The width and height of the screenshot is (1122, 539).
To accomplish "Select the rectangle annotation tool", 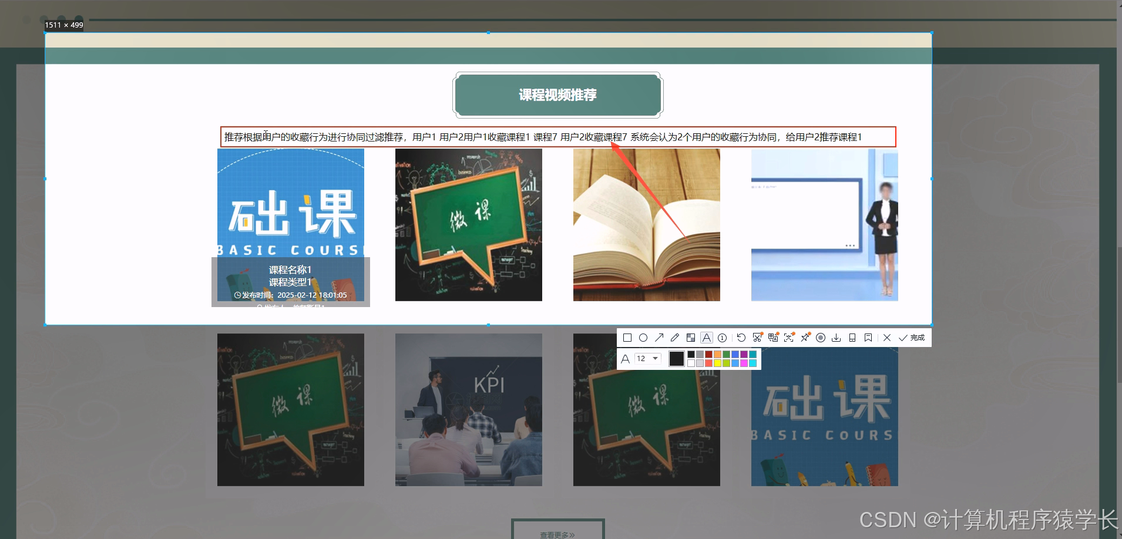I will (628, 338).
